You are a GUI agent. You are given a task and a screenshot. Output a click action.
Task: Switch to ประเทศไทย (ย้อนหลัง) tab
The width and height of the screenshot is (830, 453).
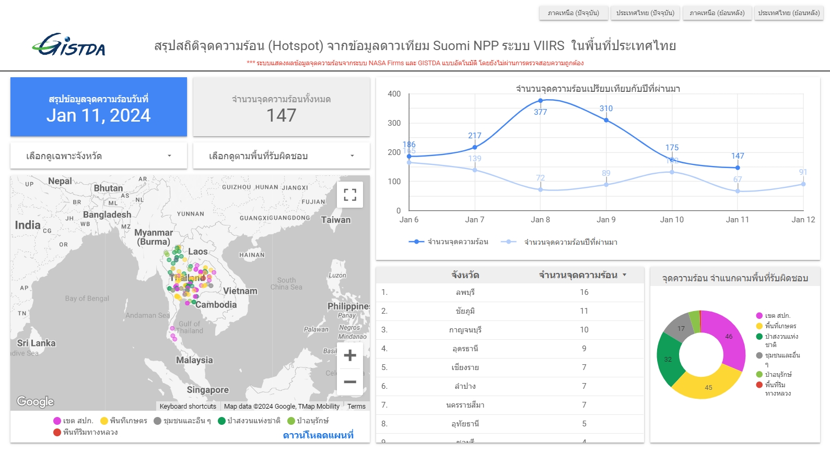point(789,13)
